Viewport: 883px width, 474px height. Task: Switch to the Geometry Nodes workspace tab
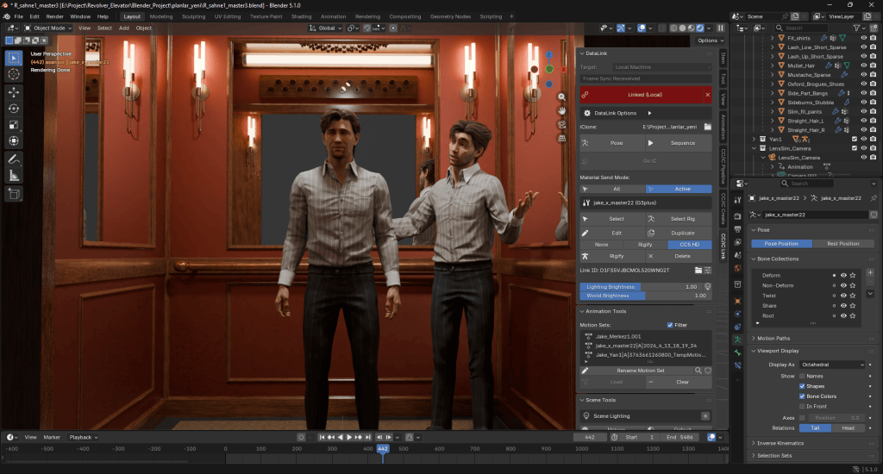450,16
